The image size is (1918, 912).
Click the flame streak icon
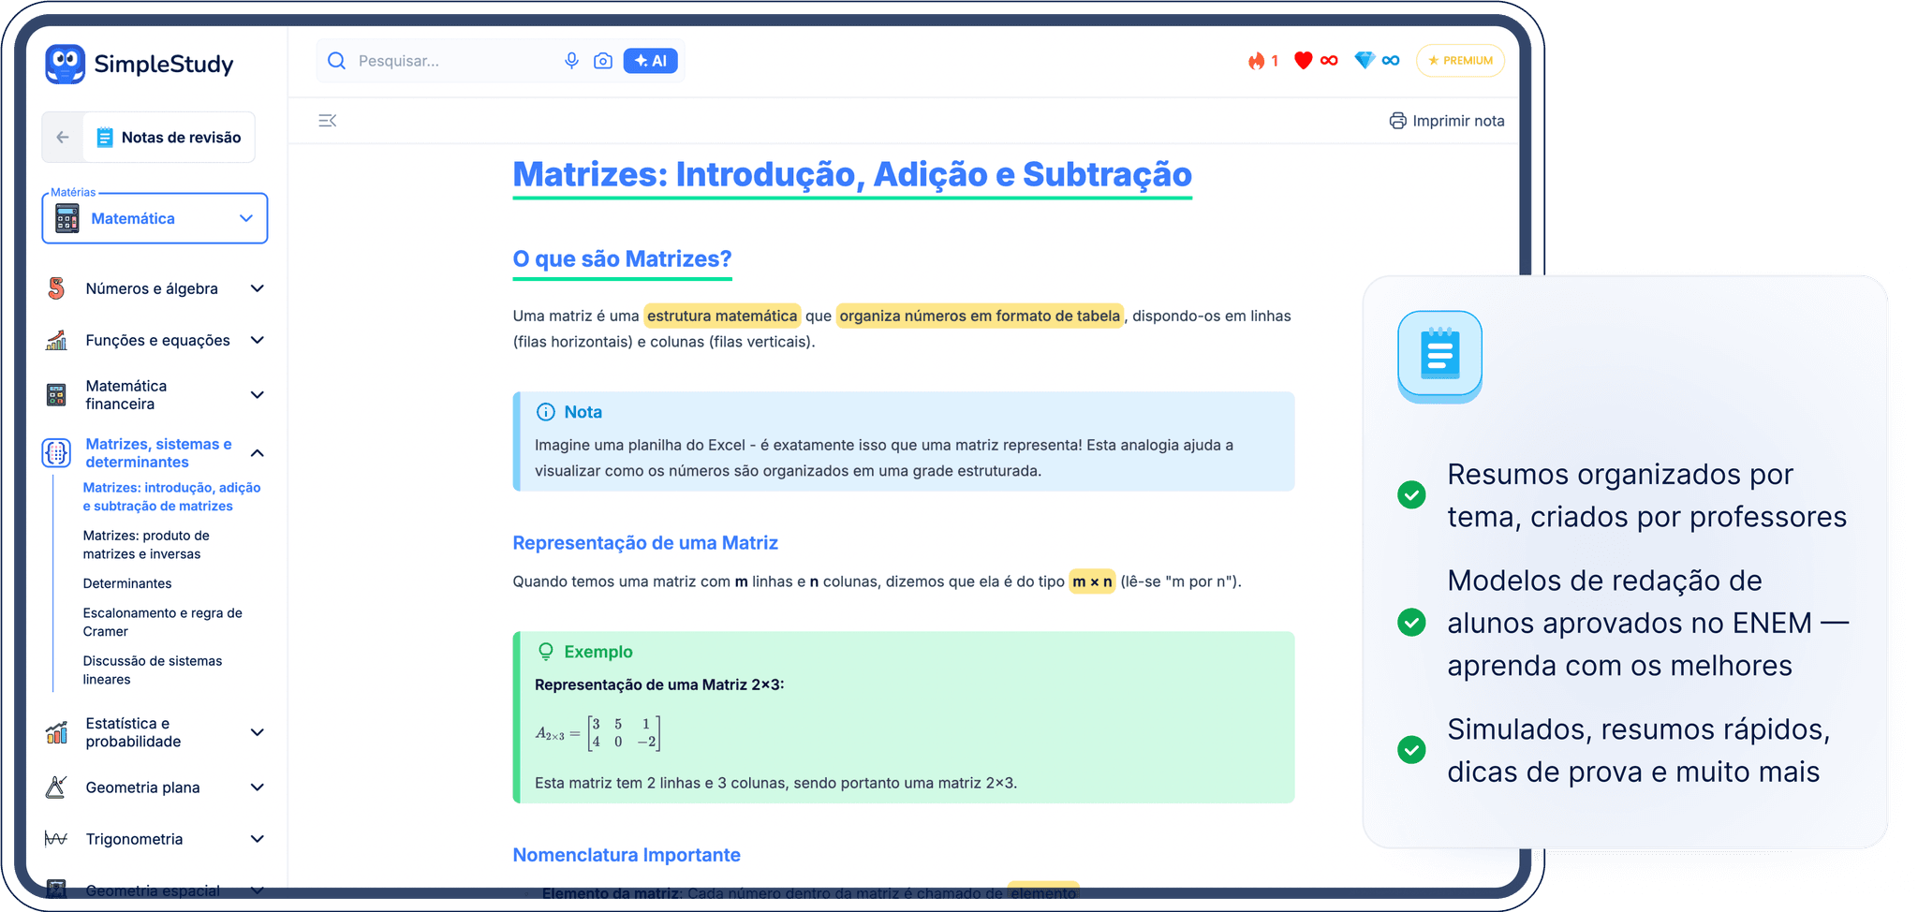click(x=1256, y=61)
